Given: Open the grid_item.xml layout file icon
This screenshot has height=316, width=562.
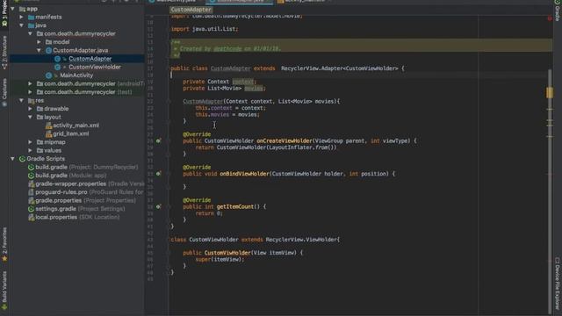Looking at the screenshot, I should (x=49, y=133).
